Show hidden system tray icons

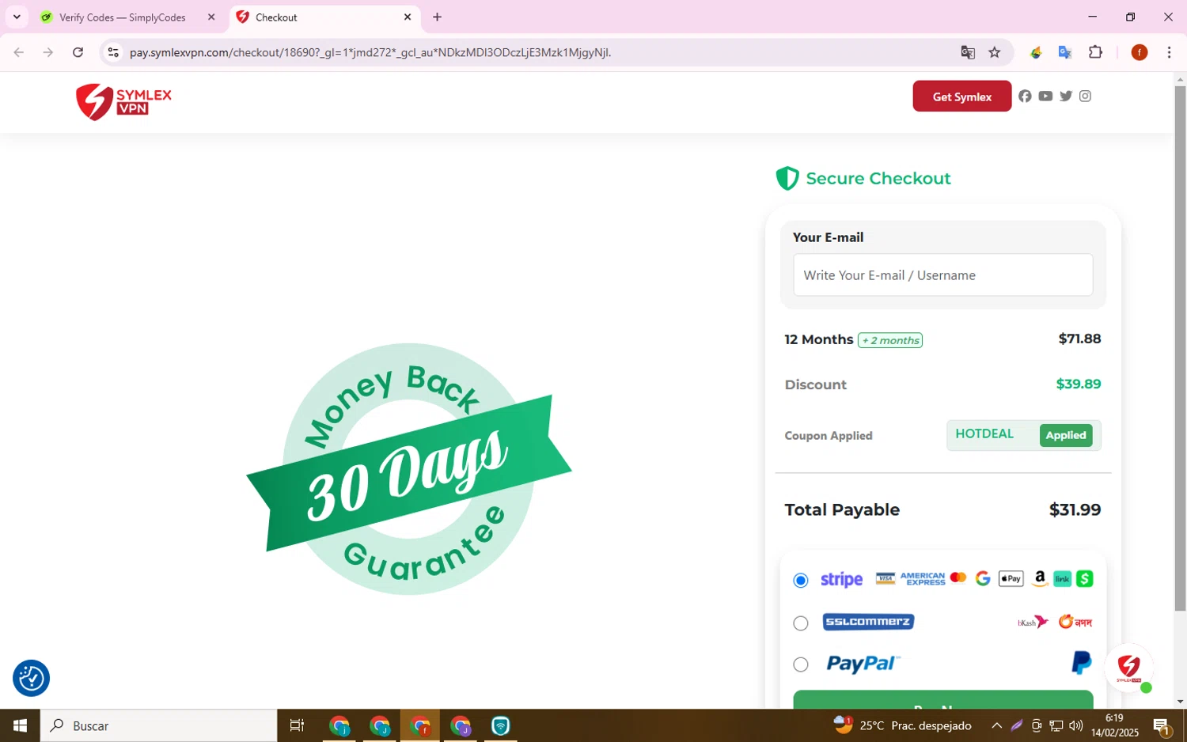click(x=996, y=725)
